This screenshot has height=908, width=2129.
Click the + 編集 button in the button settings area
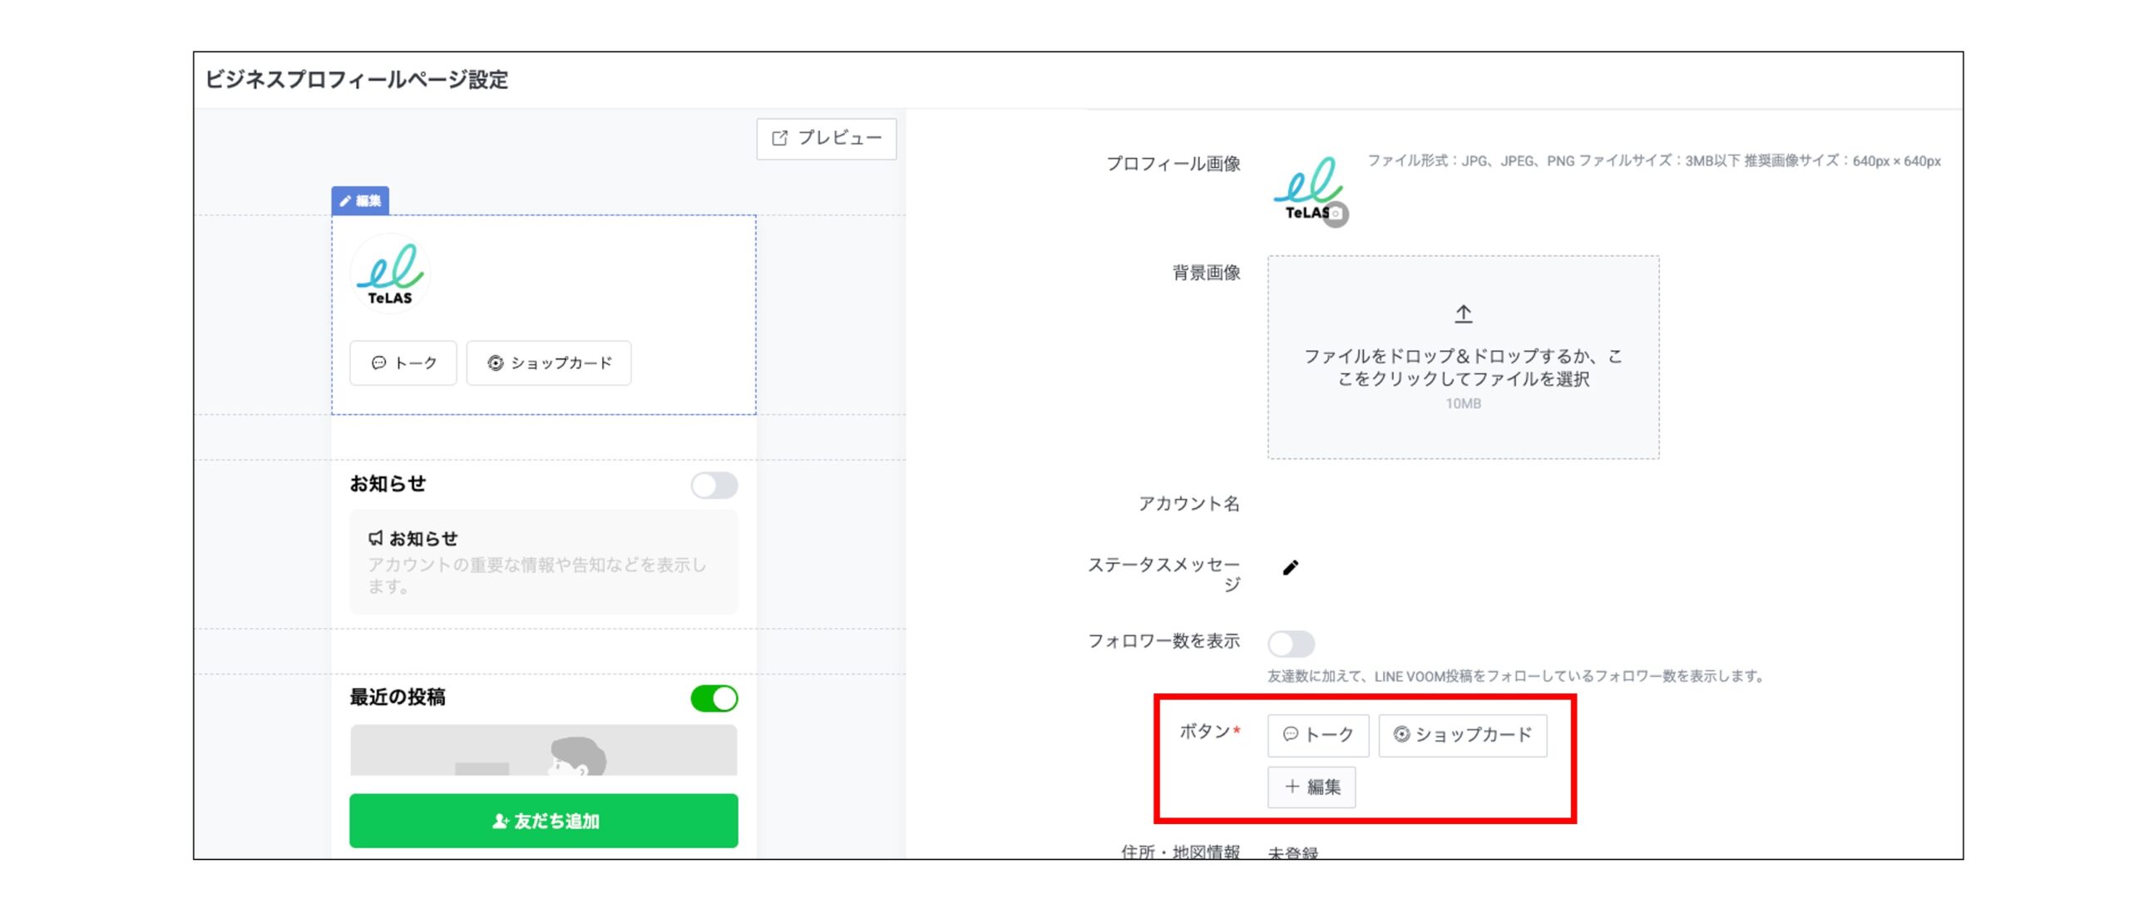(1311, 787)
